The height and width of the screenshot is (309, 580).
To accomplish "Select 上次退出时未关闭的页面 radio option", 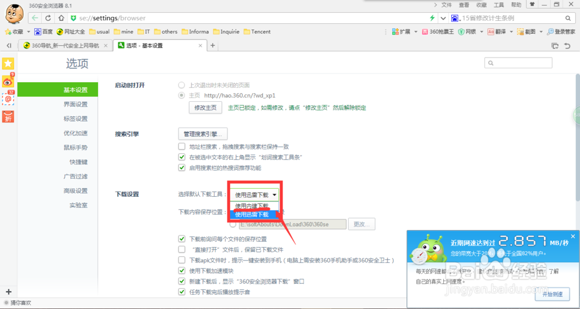I will [182, 85].
